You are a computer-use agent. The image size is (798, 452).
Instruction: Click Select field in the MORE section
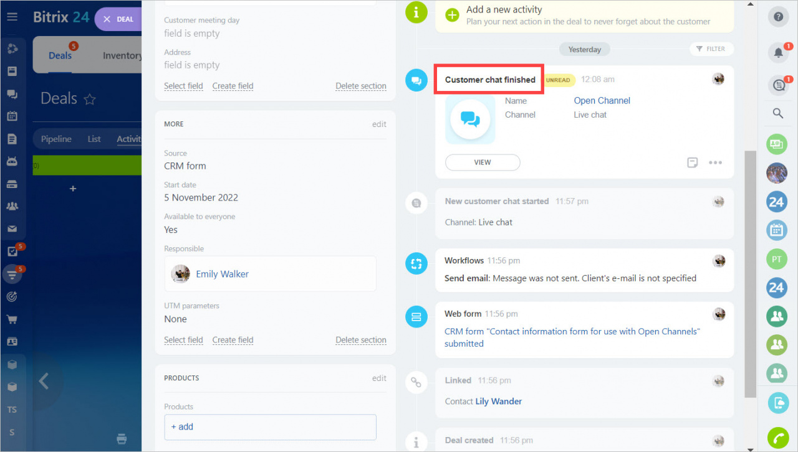tap(183, 340)
